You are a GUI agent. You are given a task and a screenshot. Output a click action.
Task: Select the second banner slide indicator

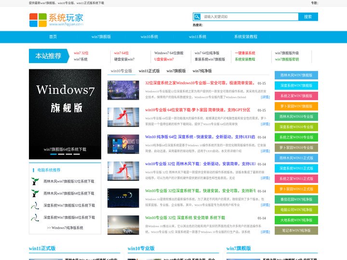(x=61, y=154)
